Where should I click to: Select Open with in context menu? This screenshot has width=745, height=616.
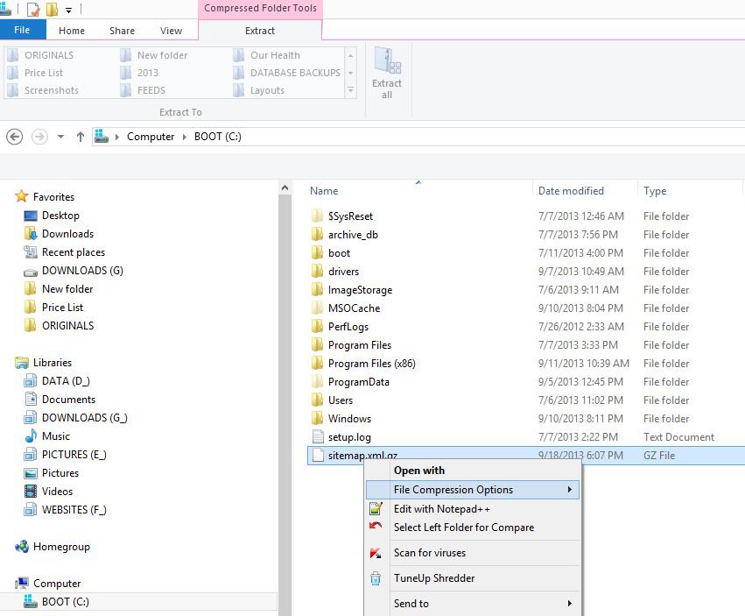[419, 471]
